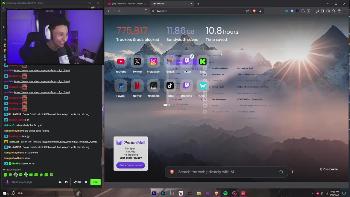
Task: Click the Brave Shields lion icon
Action: pyautogui.click(x=254, y=11)
